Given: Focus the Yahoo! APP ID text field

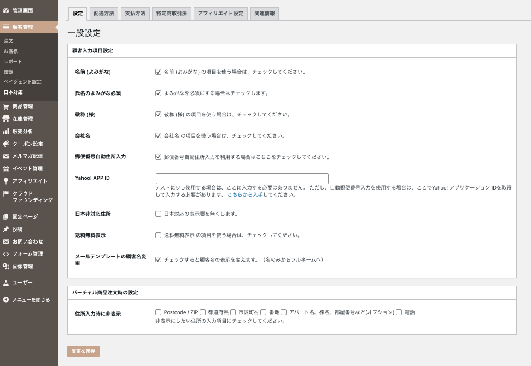Looking at the screenshot, I should coord(242,179).
